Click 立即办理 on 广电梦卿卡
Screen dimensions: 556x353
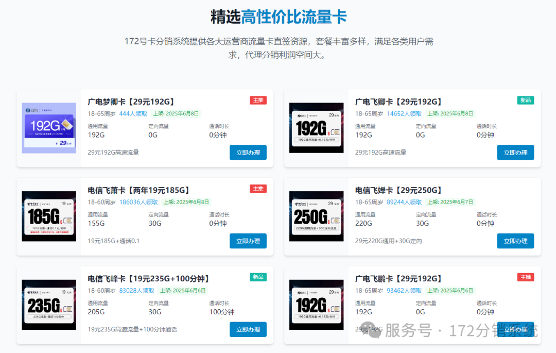tap(248, 153)
